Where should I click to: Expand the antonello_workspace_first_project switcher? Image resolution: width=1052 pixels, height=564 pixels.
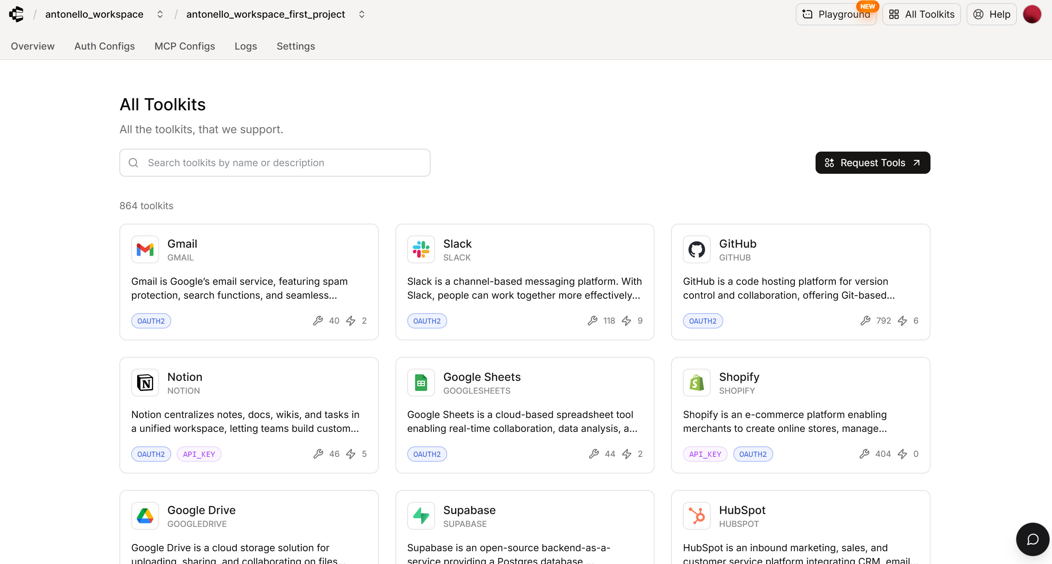[x=361, y=14]
